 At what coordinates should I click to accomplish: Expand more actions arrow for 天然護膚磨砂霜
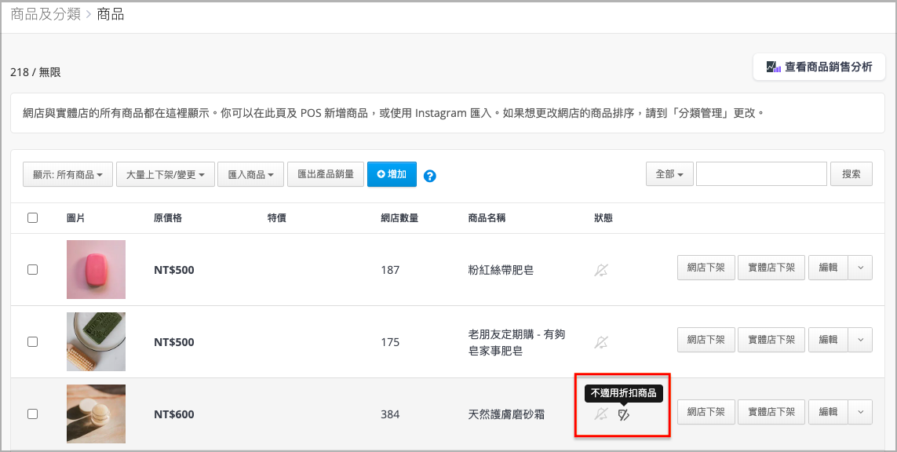click(860, 412)
